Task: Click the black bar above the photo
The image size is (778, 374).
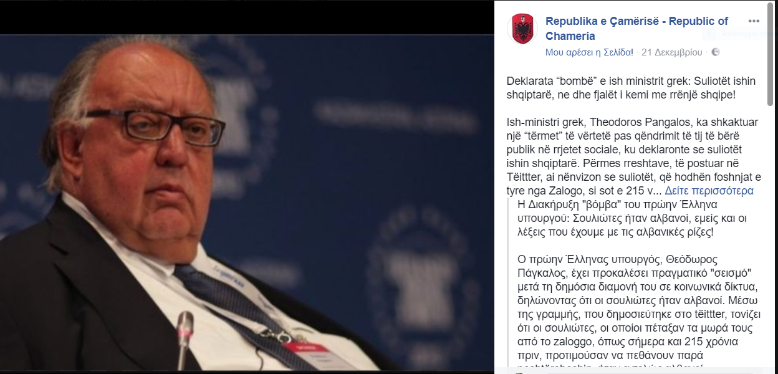Action: [x=247, y=17]
